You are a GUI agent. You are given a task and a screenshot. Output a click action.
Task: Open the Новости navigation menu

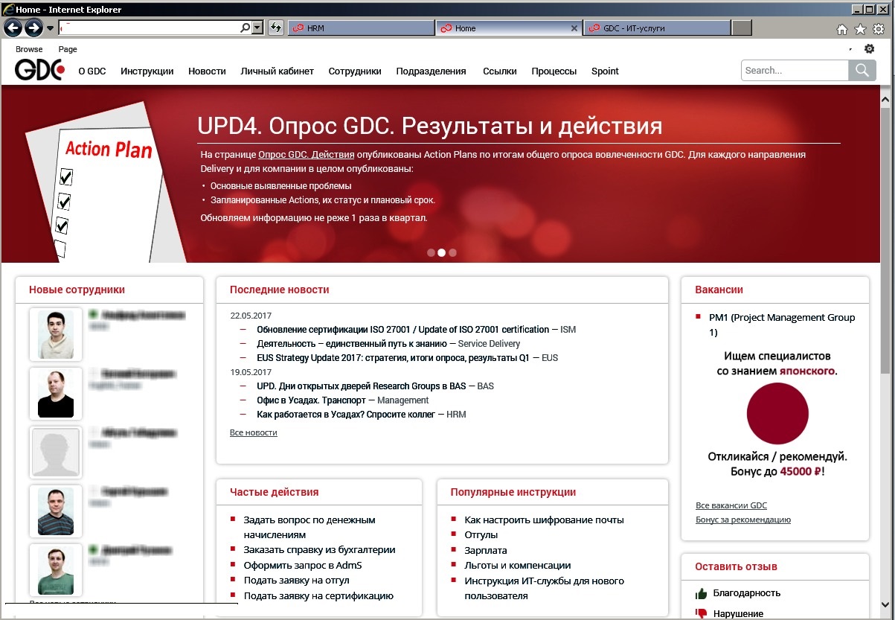(206, 71)
